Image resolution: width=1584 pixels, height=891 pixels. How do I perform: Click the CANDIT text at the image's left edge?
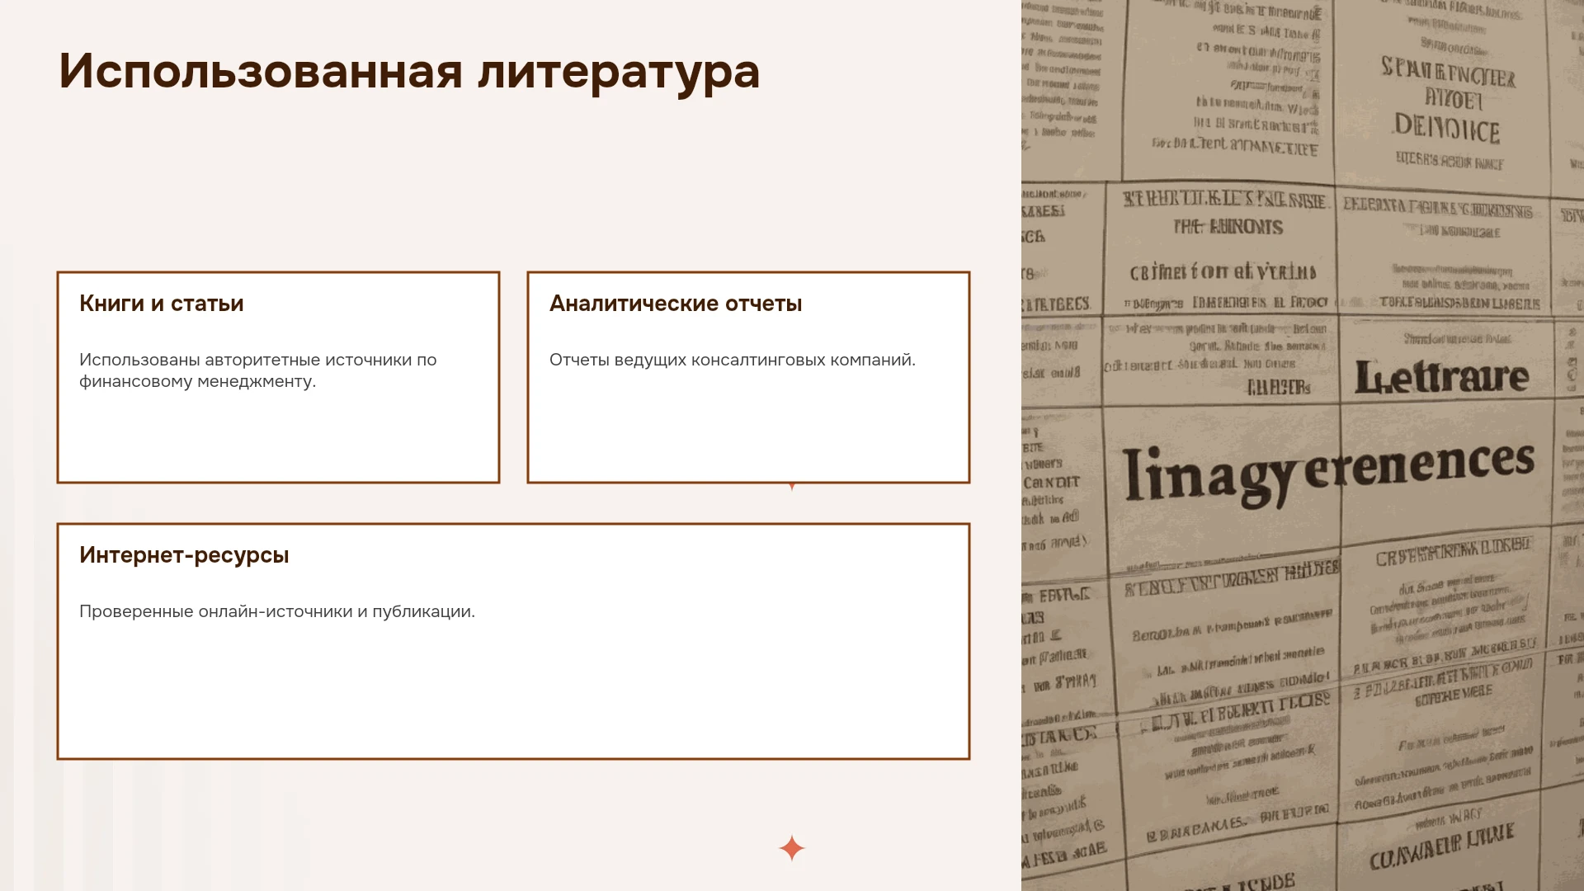coord(1052,482)
